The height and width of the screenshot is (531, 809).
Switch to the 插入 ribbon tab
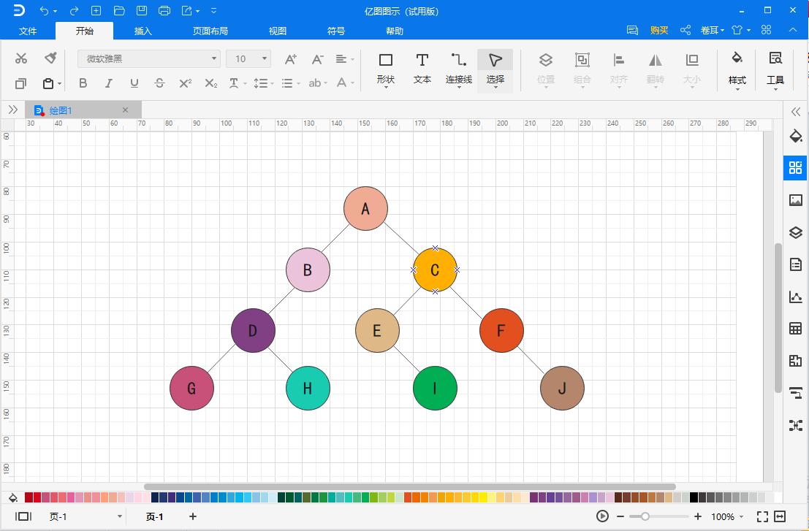[x=143, y=31]
